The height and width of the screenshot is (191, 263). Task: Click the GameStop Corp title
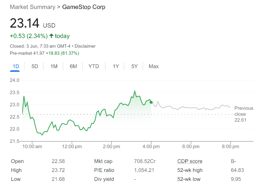tap(84, 7)
